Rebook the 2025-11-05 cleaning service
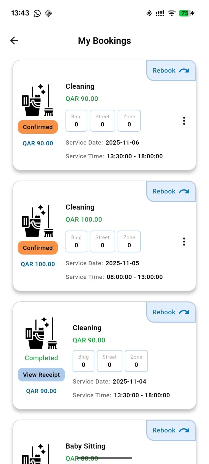 coord(171,191)
